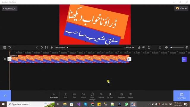The height and width of the screenshot is (107, 190).
Task: Click the taskbar search box
Action: point(31,104)
